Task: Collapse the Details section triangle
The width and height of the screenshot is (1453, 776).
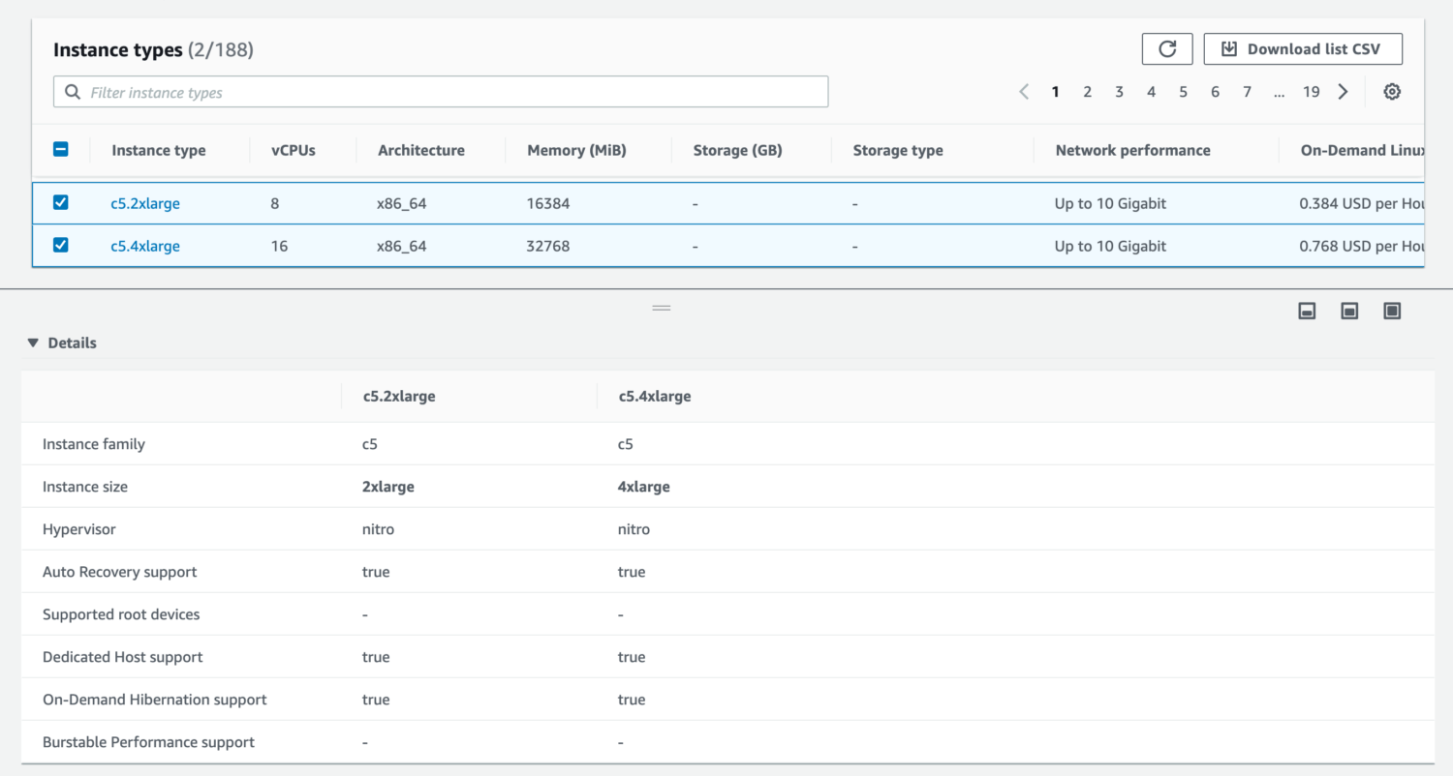Action: [x=33, y=343]
